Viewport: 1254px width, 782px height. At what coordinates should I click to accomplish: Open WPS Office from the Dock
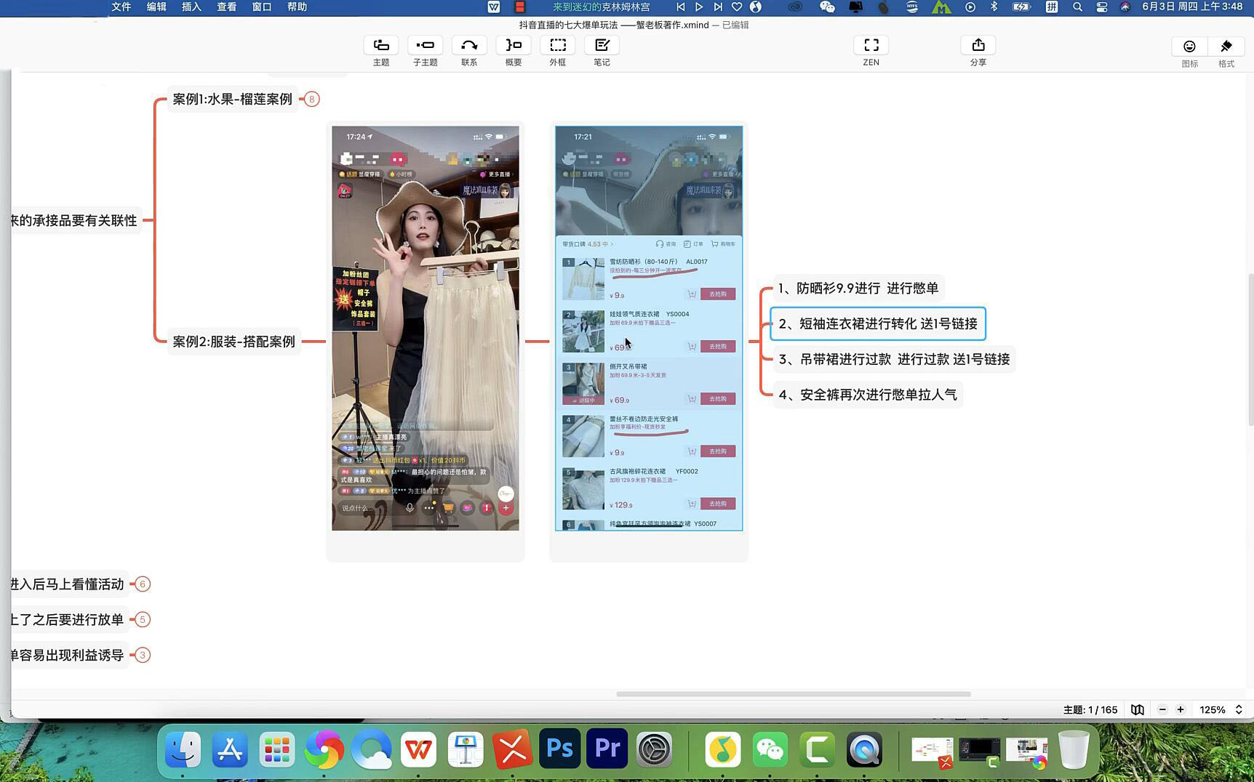[418, 749]
